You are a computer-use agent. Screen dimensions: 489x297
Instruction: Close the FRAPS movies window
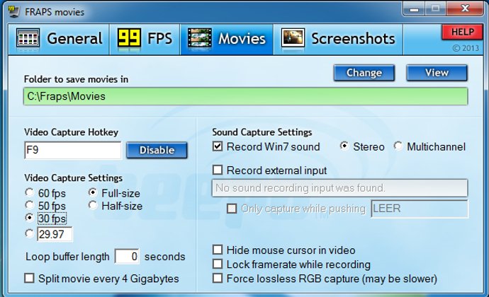[464, 8]
